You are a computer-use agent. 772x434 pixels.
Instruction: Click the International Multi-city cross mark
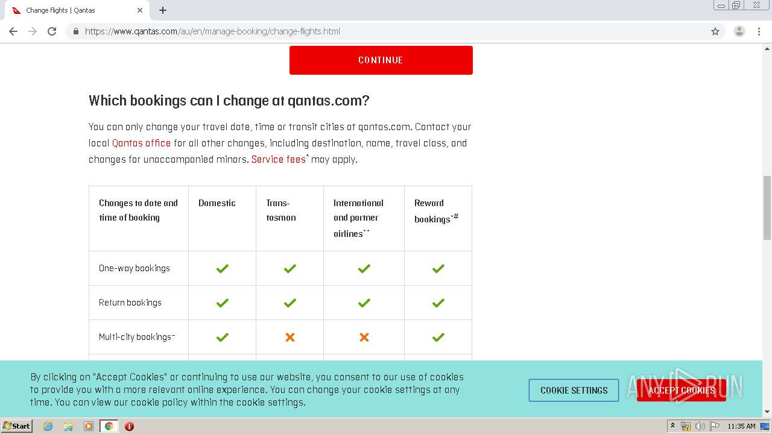tap(364, 337)
